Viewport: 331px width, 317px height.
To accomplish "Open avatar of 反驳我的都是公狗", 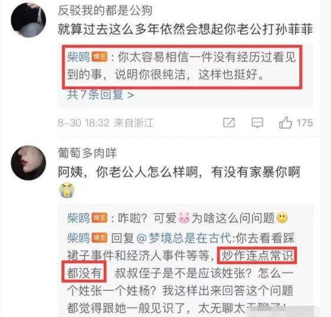I will 28,20.
